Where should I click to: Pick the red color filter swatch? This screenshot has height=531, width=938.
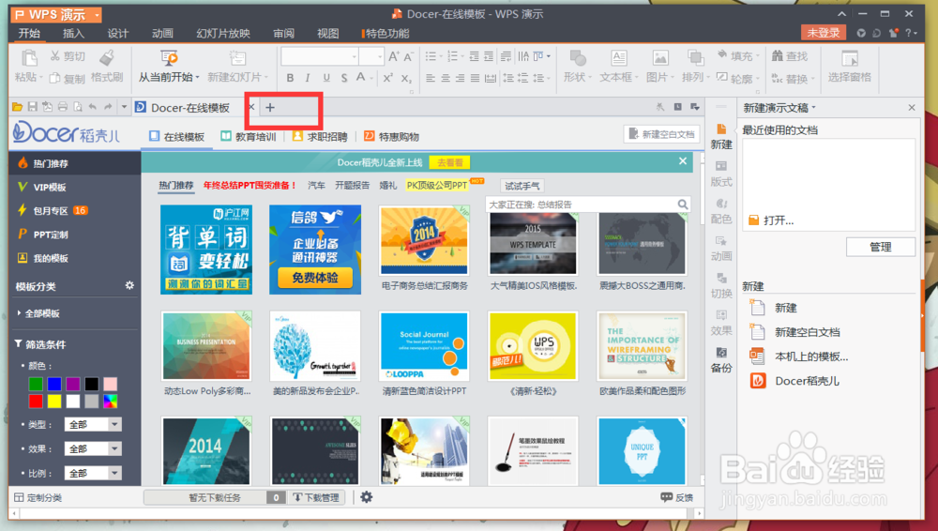pos(36,402)
